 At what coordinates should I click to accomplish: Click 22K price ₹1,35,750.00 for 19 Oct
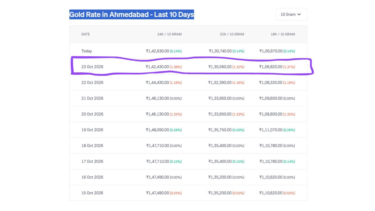tap(220, 130)
